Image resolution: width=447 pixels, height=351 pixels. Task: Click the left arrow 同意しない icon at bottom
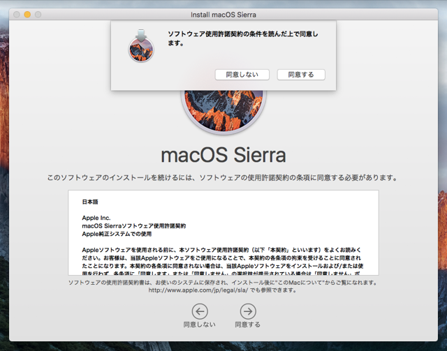(x=200, y=311)
